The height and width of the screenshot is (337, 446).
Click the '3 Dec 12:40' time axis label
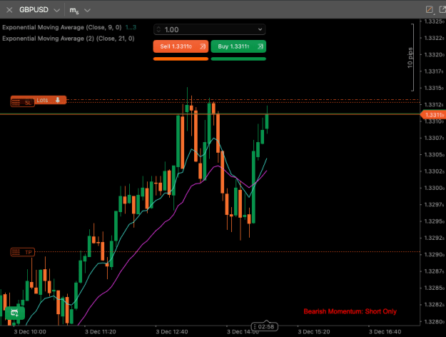[172, 331]
